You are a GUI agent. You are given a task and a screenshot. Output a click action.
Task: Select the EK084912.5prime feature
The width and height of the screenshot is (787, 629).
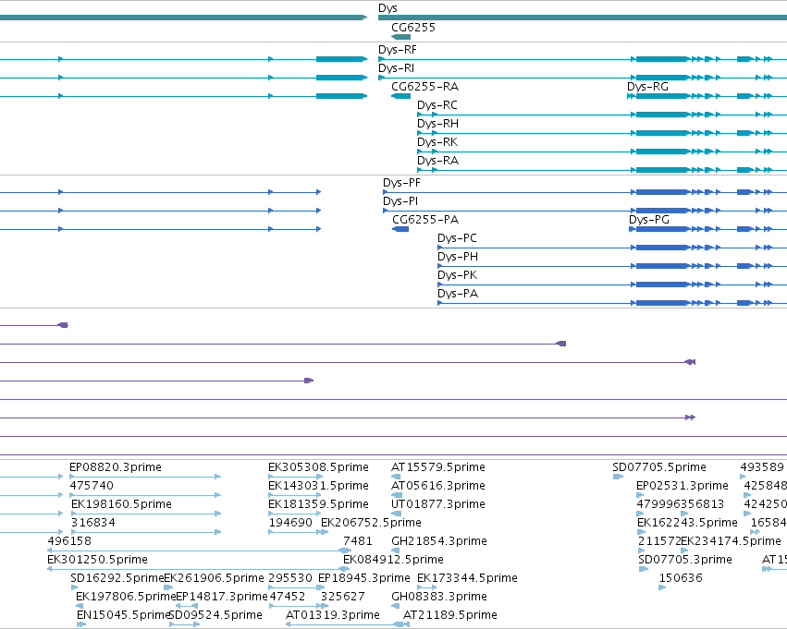pos(393,561)
